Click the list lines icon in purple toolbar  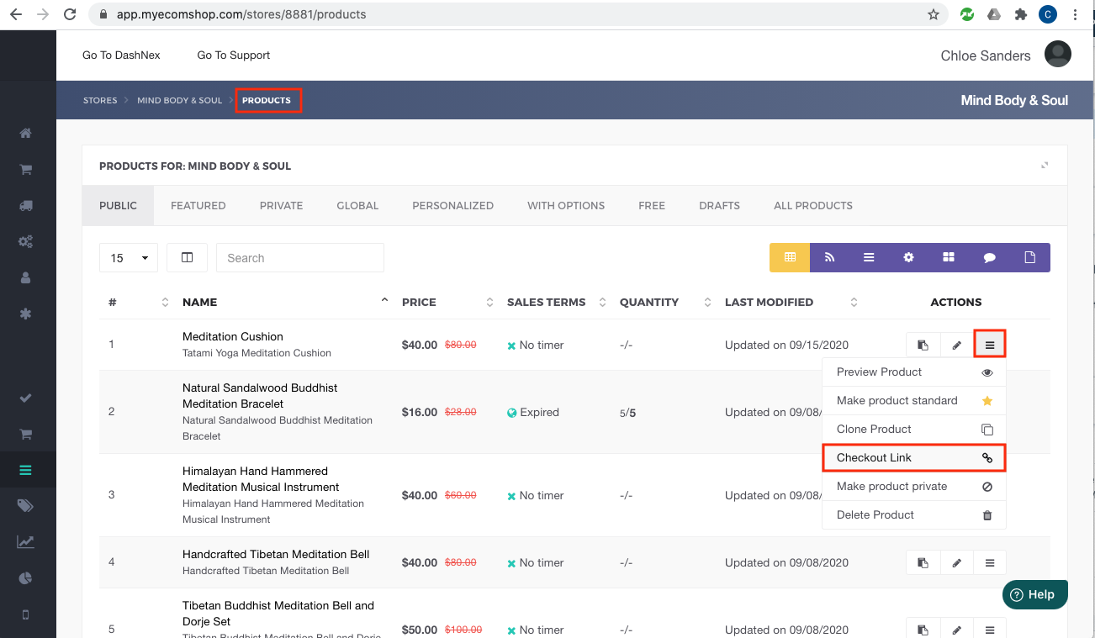click(869, 258)
